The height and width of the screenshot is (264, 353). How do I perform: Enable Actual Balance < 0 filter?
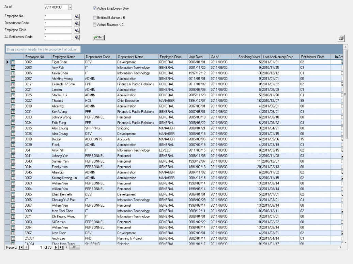click(95, 25)
